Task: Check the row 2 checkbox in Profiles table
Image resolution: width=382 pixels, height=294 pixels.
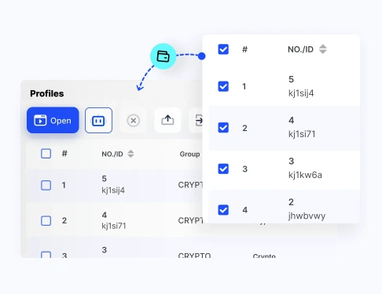Action: pyautogui.click(x=46, y=220)
